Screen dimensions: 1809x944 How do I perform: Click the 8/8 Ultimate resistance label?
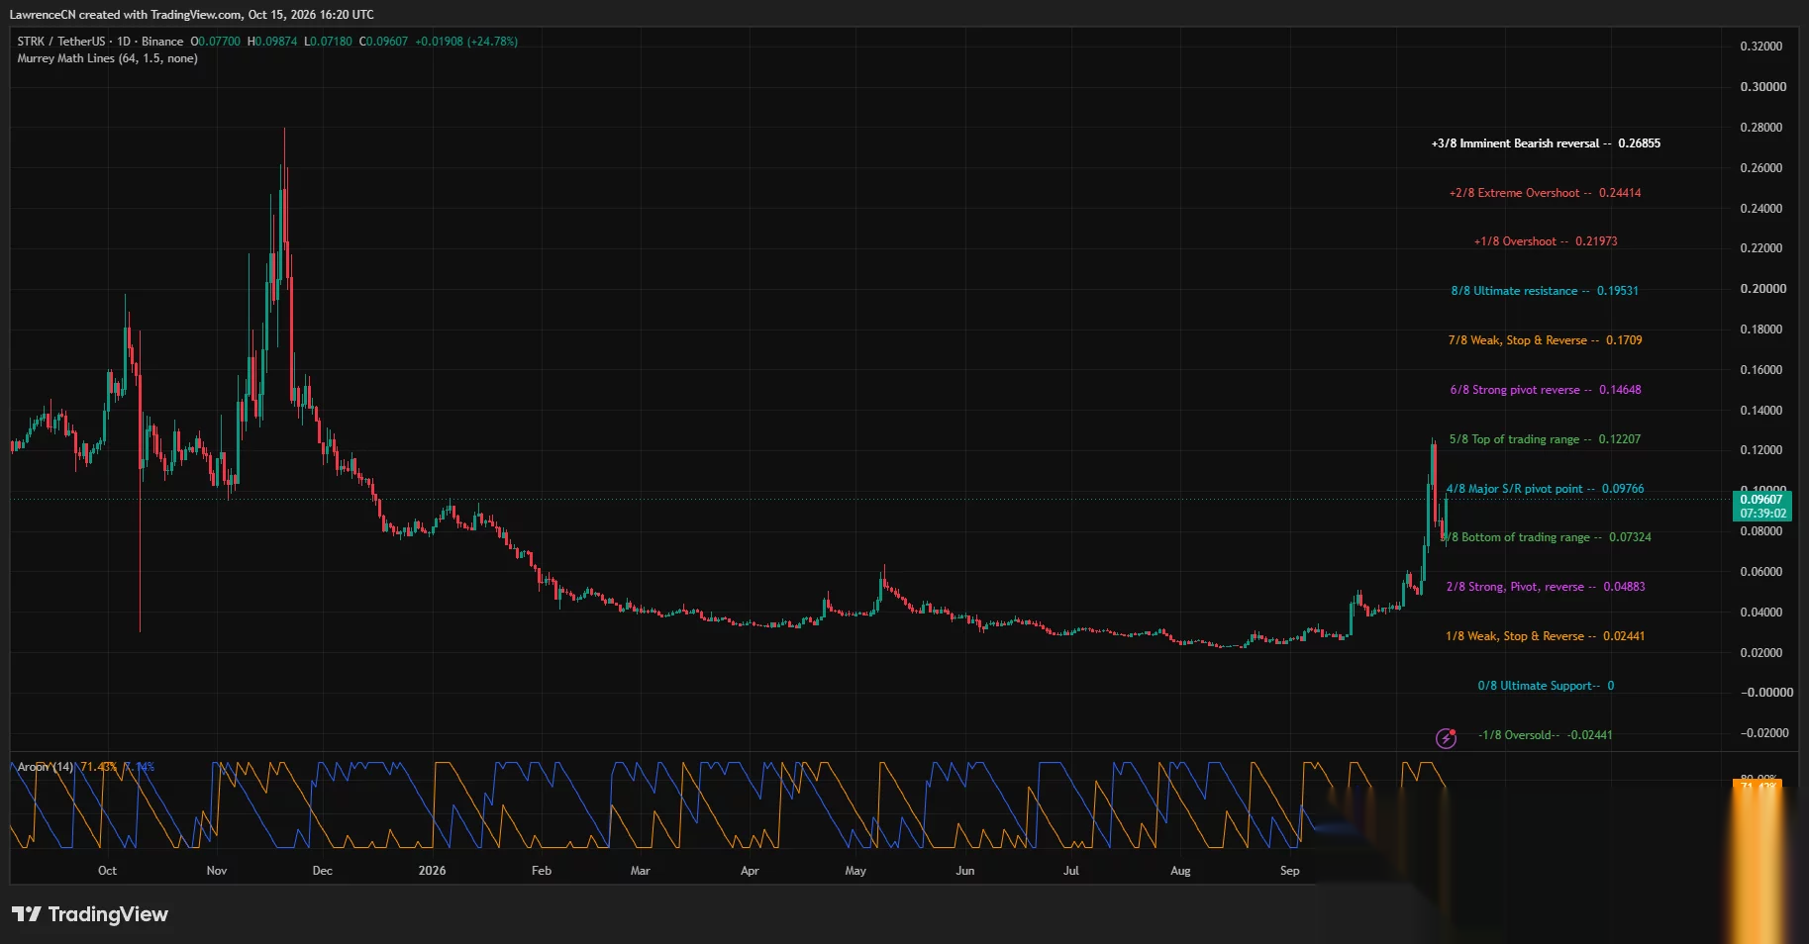pyautogui.click(x=1545, y=291)
